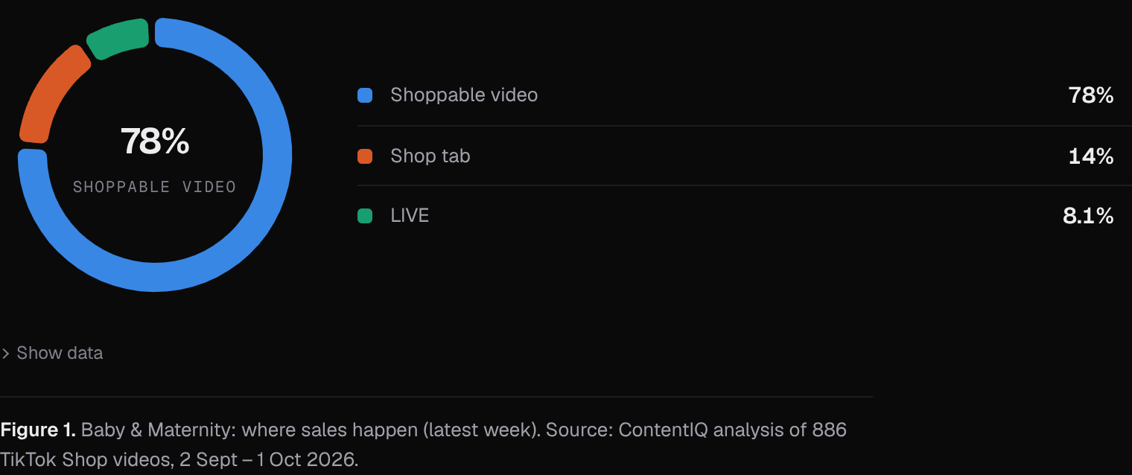The width and height of the screenshot is (1132, 475).
Task: Click the Figure 1. caption label
Action: pos(38,430)
